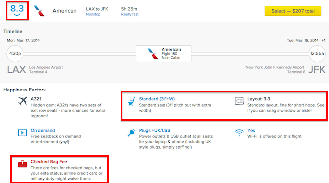This screenshot has height=183, width=329.
Task: Click the A321 aircraft title
Action: coord(36,99)
